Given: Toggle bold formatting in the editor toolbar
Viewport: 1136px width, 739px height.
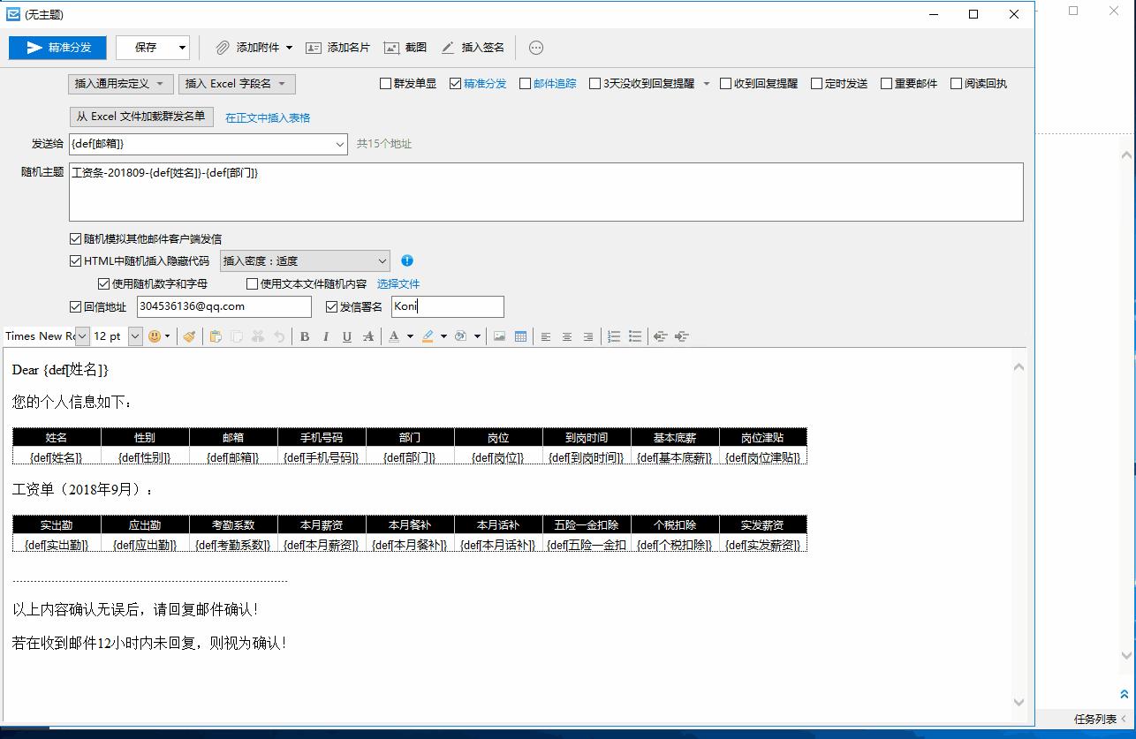Looking at the screenshot, I should pyautogui.click(x=305, y=336).
